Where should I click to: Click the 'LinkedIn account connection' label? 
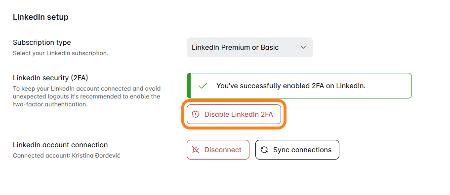(60, 145)
